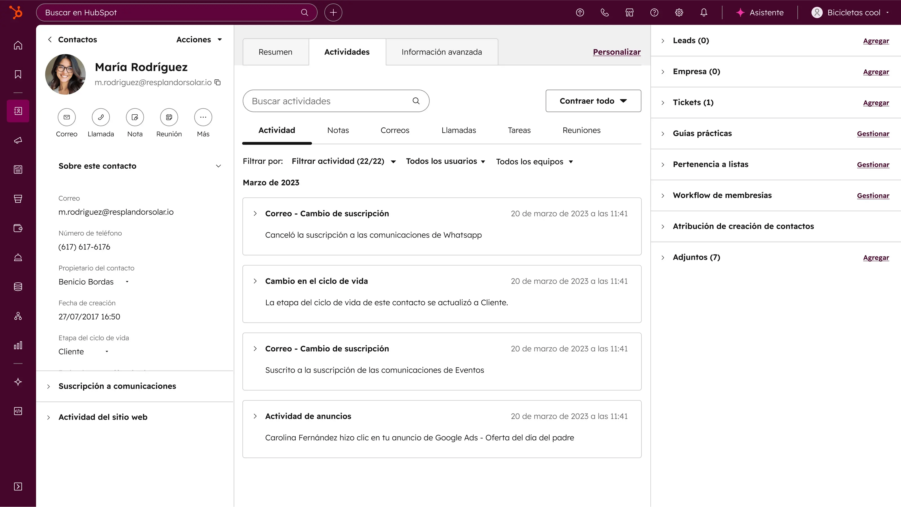Click the Reunión calendar action icon

pos(169,117)
